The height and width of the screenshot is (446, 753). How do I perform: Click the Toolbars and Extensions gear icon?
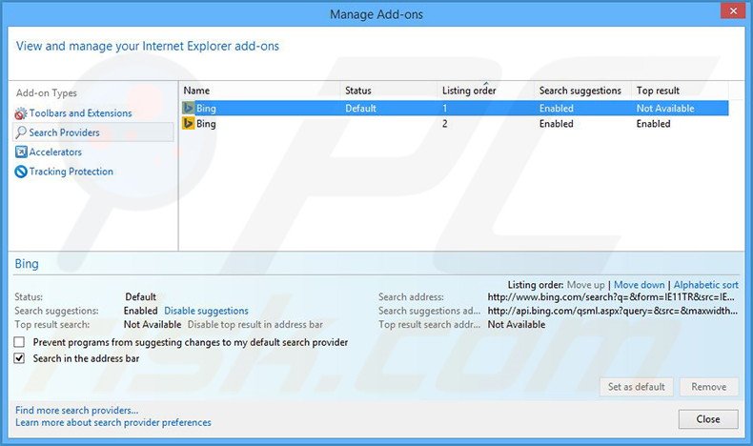click(21, 113)
